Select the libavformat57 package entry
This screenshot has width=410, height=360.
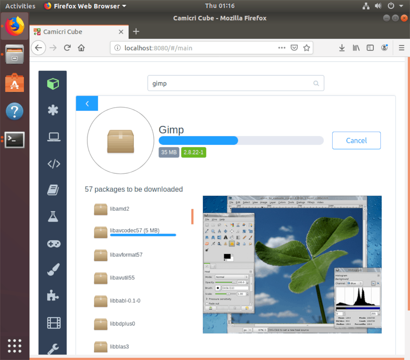click(118, 255)
